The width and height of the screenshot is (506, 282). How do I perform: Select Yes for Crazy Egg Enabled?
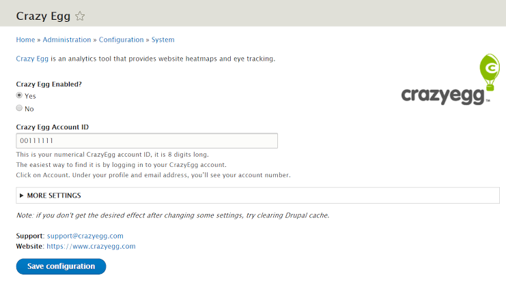(19, 95)
